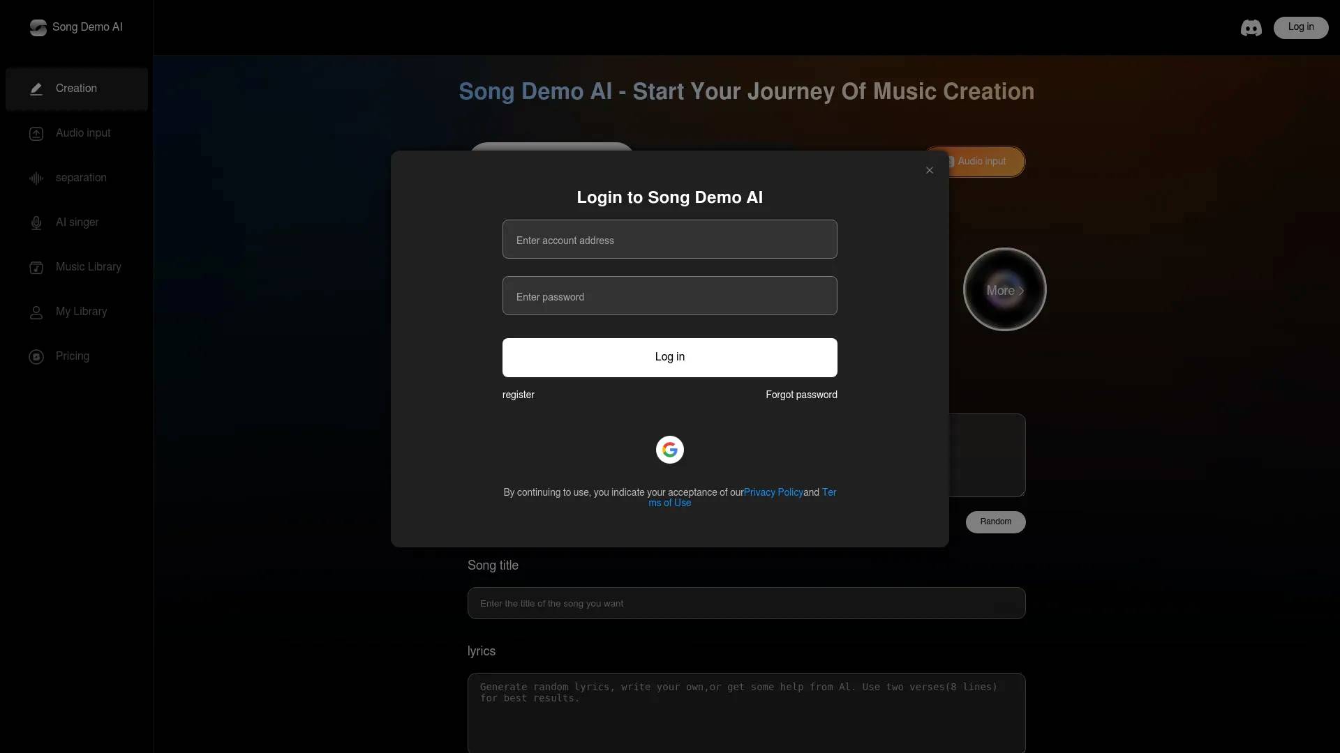Click the separation waveform icon in sidebar
Image resolution: width=1340 pixels, height=753 pixels.
click(36, 178)
